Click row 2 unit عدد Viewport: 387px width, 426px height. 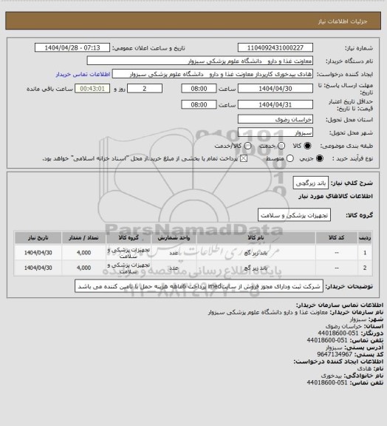174,268
